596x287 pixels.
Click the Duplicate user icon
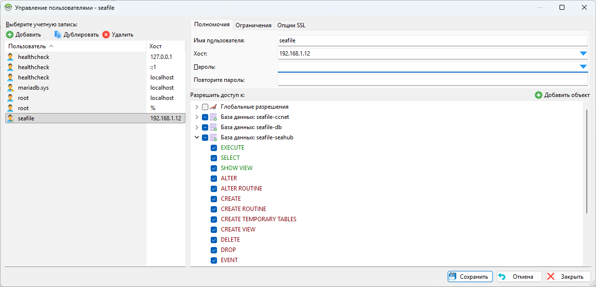58,35
